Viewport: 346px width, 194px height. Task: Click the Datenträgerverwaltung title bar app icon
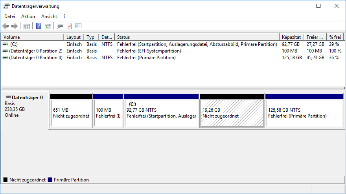click(x=6, y=6)
